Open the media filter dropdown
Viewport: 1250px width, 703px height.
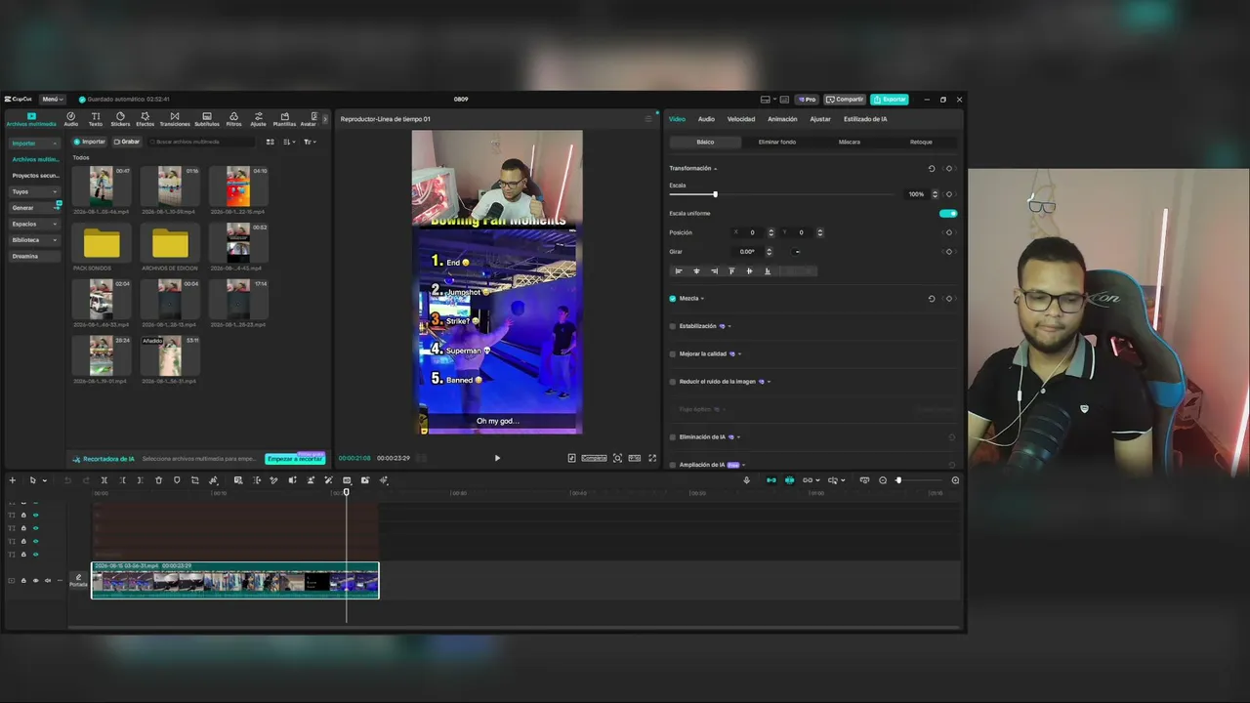(310, 142)
